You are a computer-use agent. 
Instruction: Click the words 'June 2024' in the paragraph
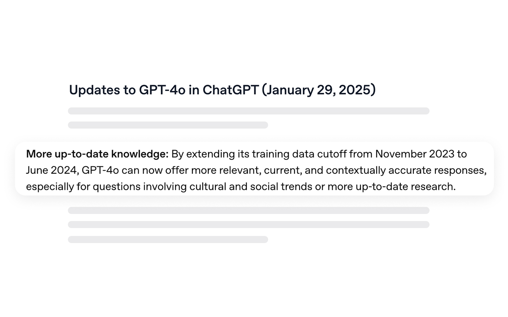[51, 171]
